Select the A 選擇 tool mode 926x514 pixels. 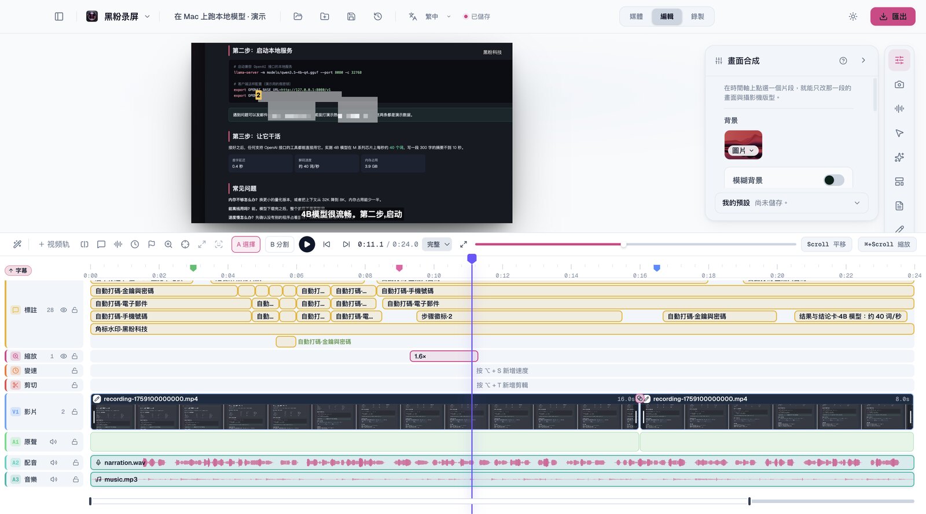246,245
